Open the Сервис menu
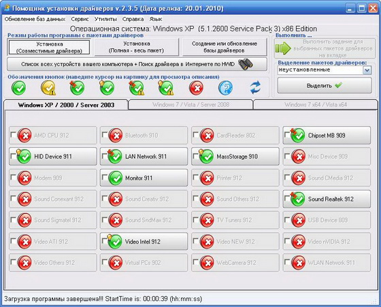 [x=80, y=19]
